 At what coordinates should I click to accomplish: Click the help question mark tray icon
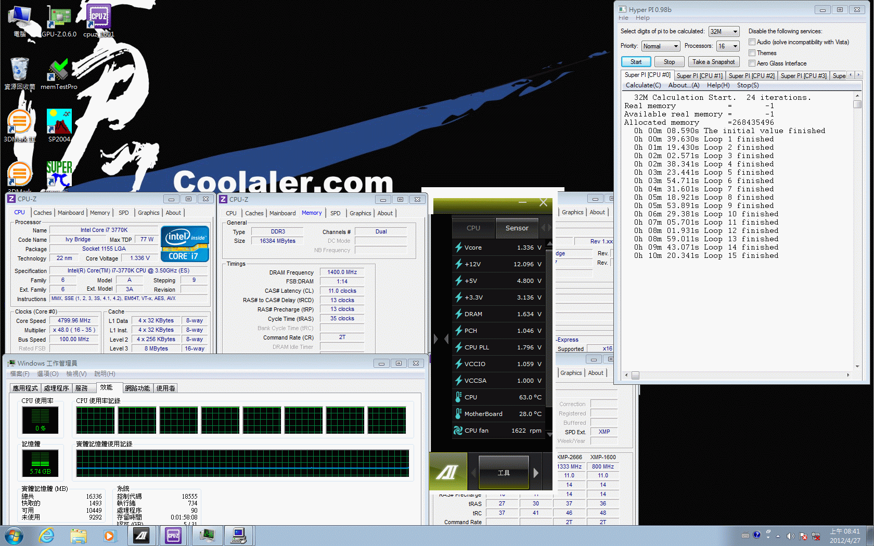[757, 535]
